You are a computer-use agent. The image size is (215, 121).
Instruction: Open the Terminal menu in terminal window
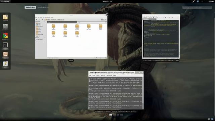[x=109, y=75]
